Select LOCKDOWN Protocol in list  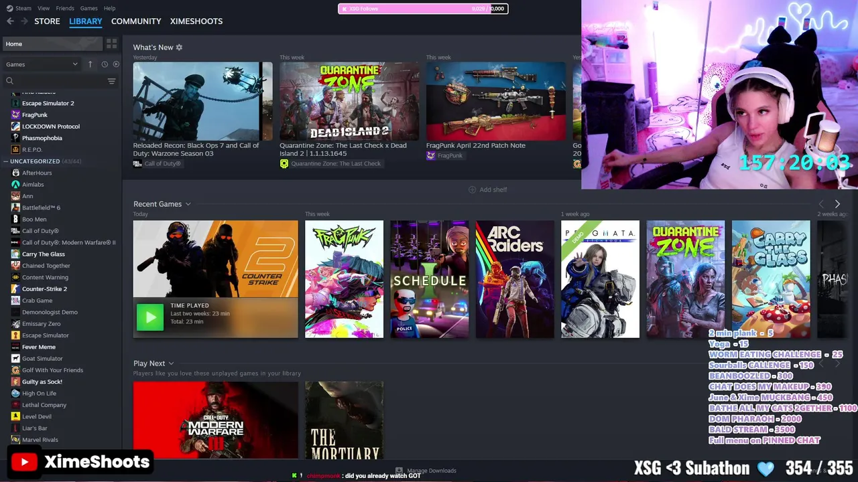[x=51, y=127]
